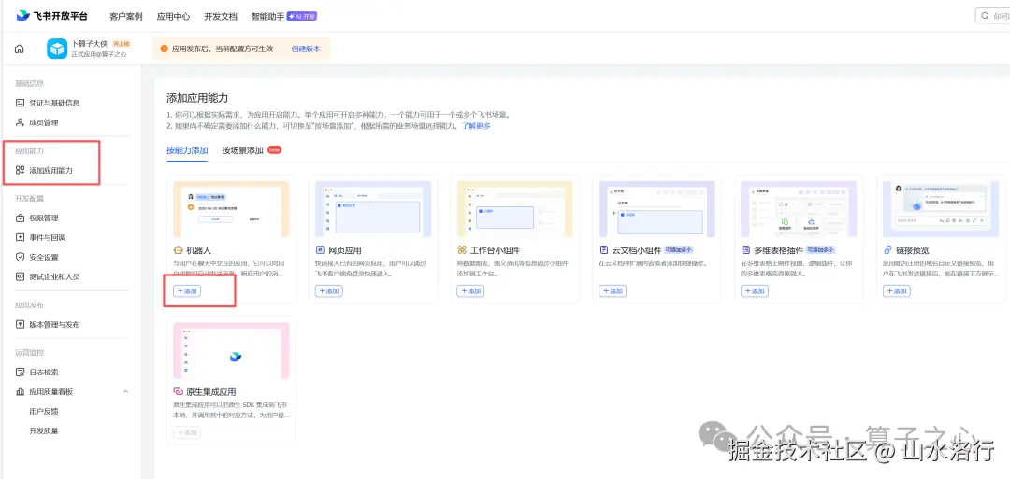
Task: Add the 机器人 capability
Action: [187, 291]
